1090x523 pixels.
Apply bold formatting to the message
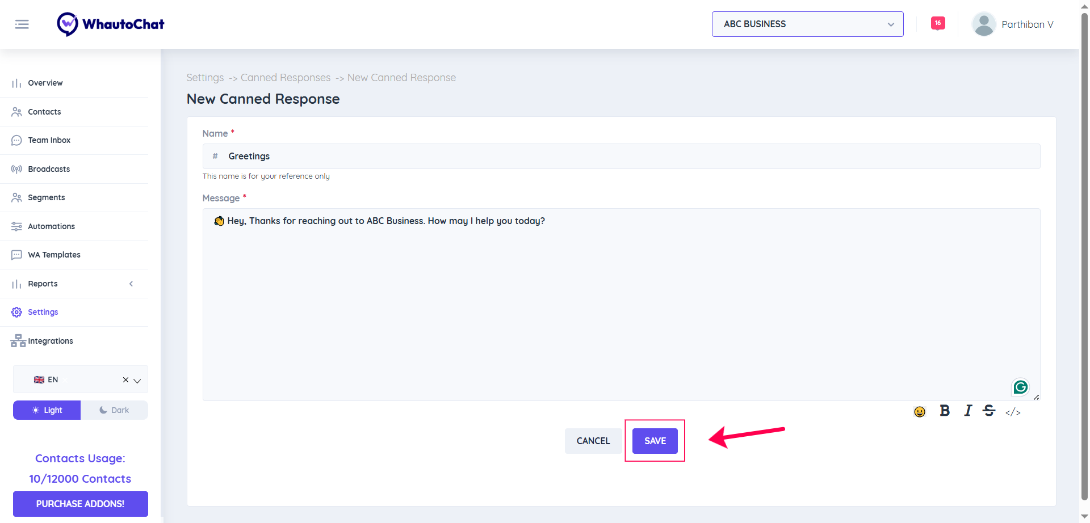coord(944,411)
